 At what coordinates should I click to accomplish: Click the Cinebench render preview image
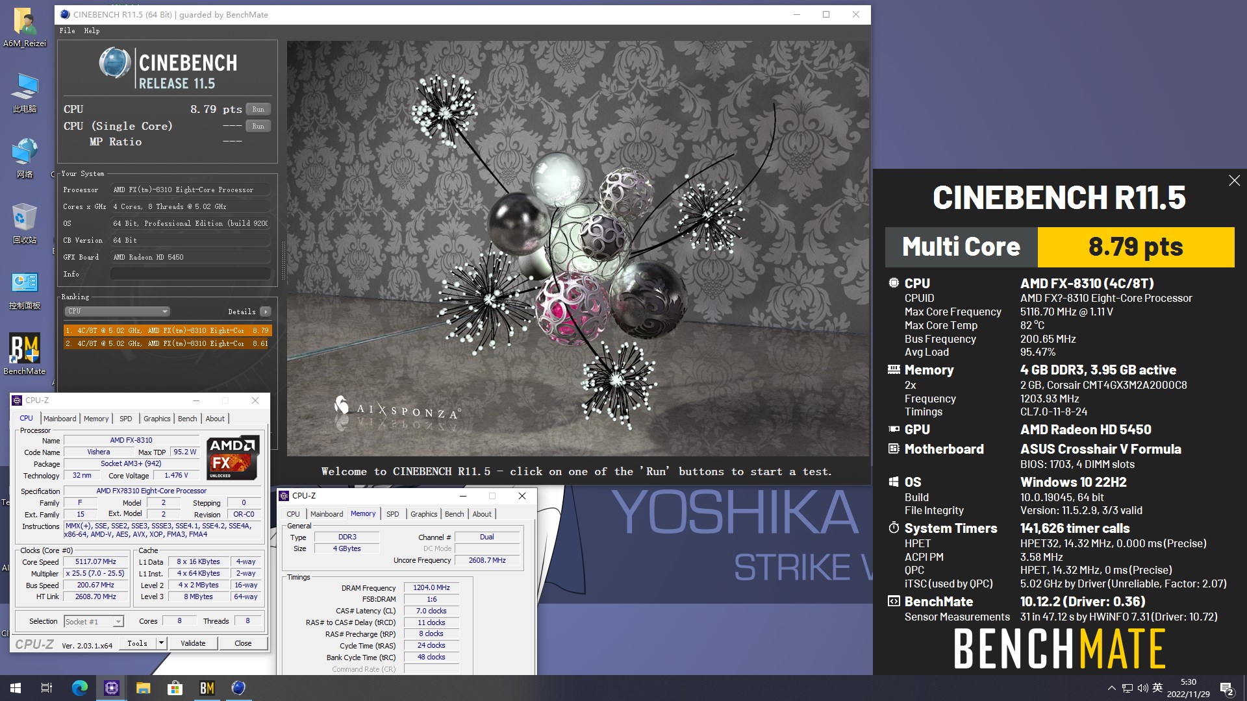577,249
